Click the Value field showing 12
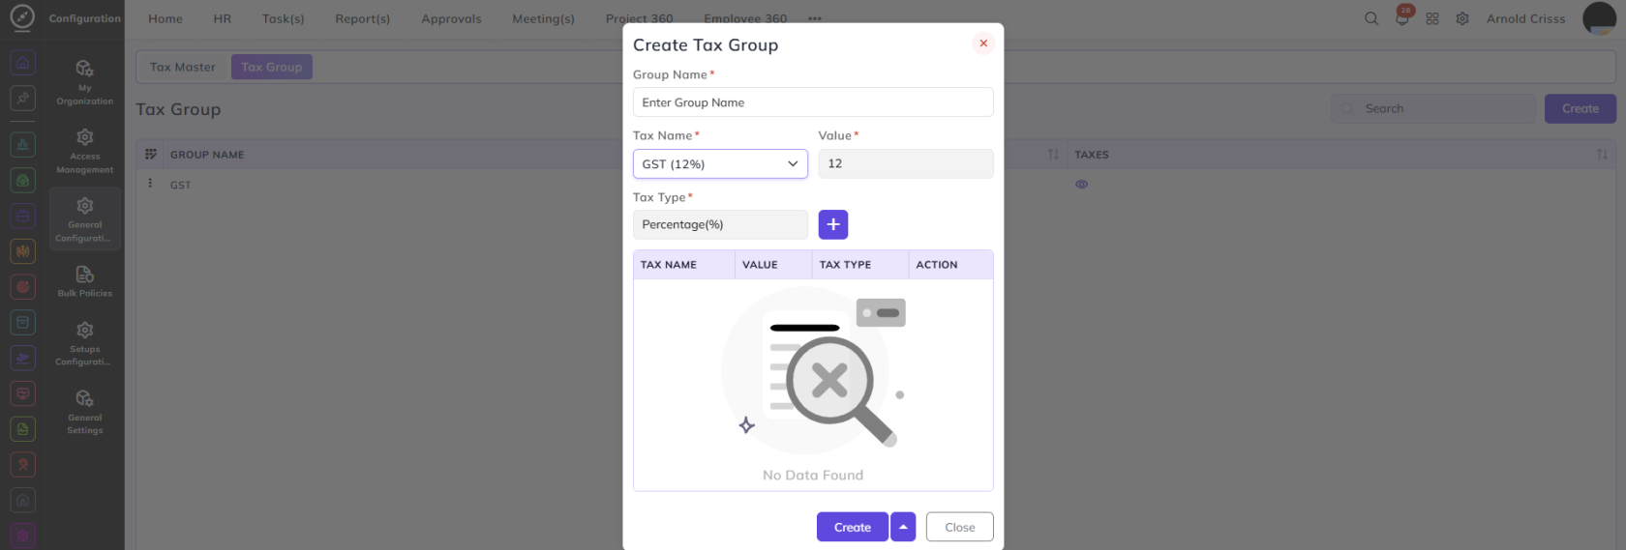 906,164
